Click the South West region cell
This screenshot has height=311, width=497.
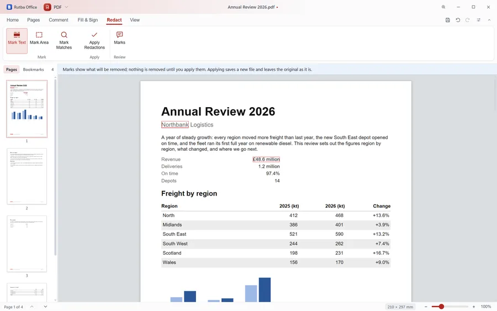click(175, 244)
